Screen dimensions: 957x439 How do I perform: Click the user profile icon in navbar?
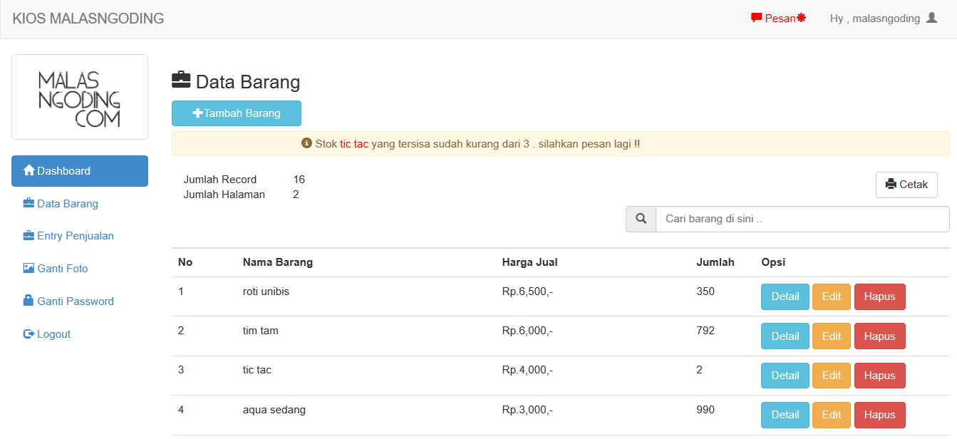931,19
